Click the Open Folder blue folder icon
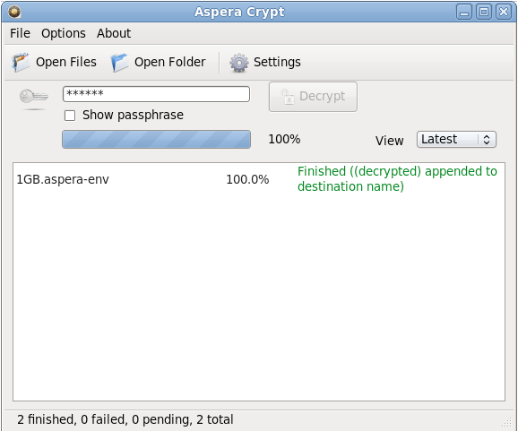 click(119, 62)
